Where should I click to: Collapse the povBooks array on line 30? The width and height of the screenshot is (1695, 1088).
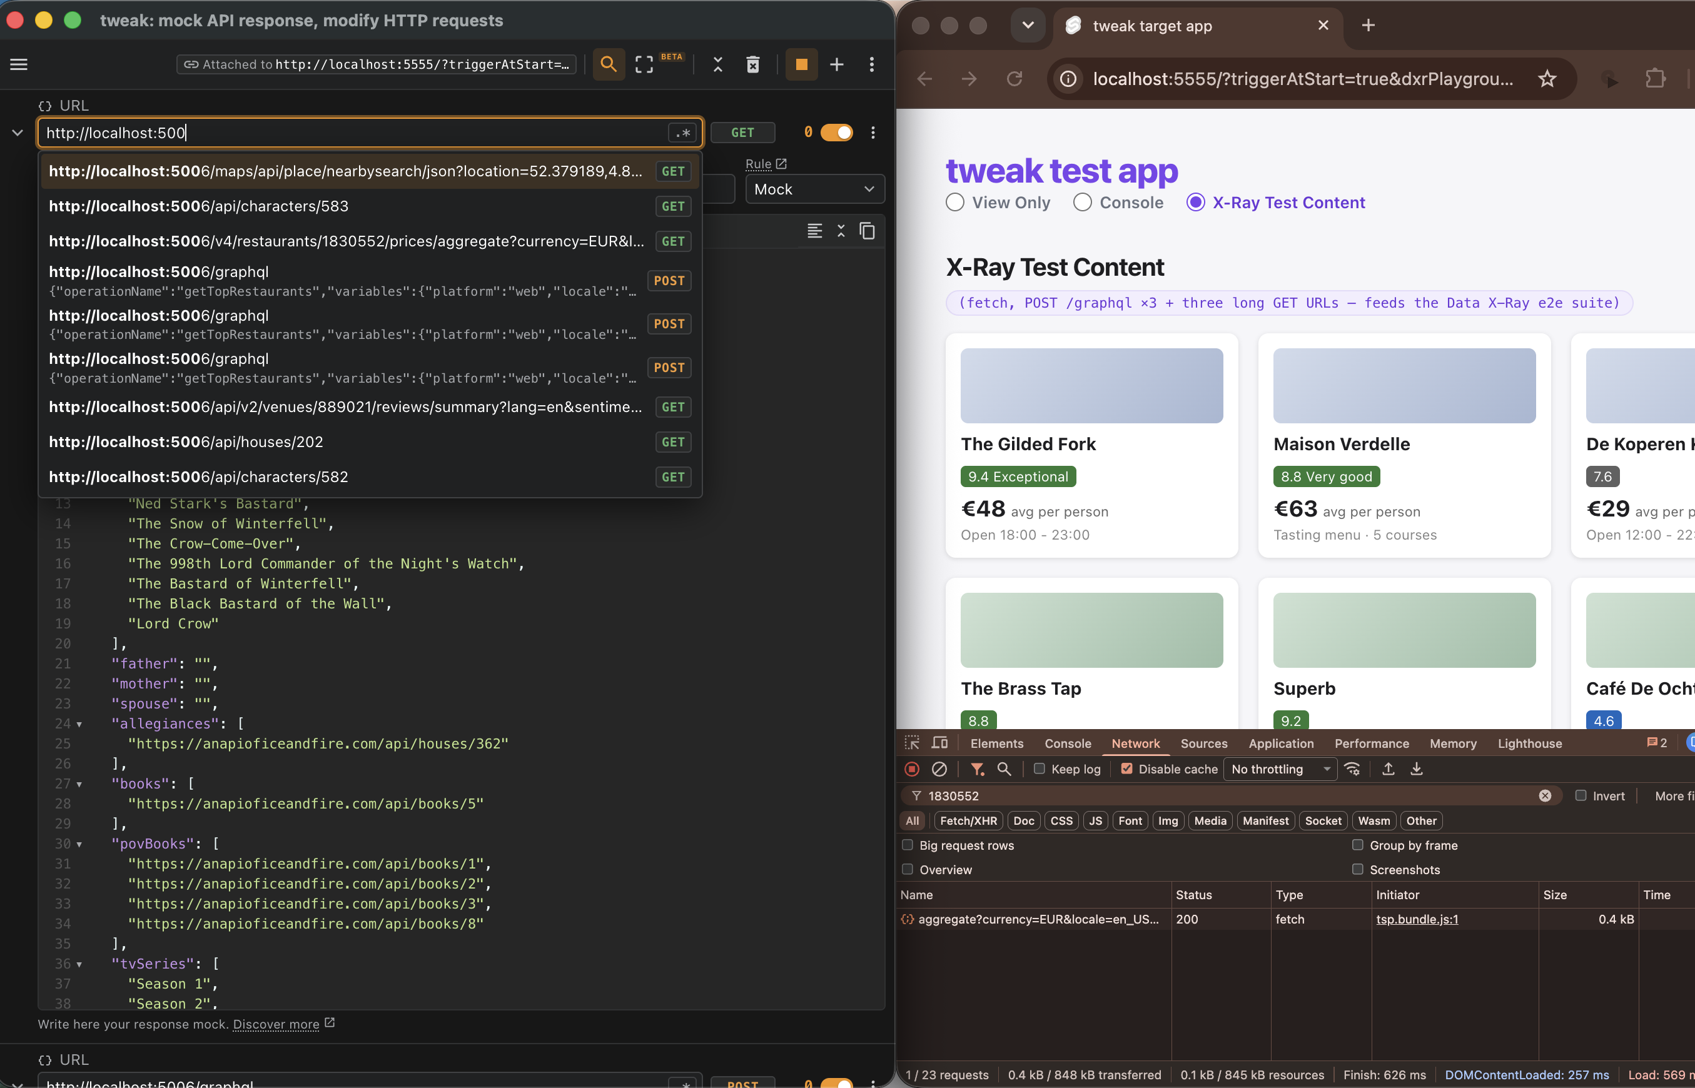pos(79,844)
